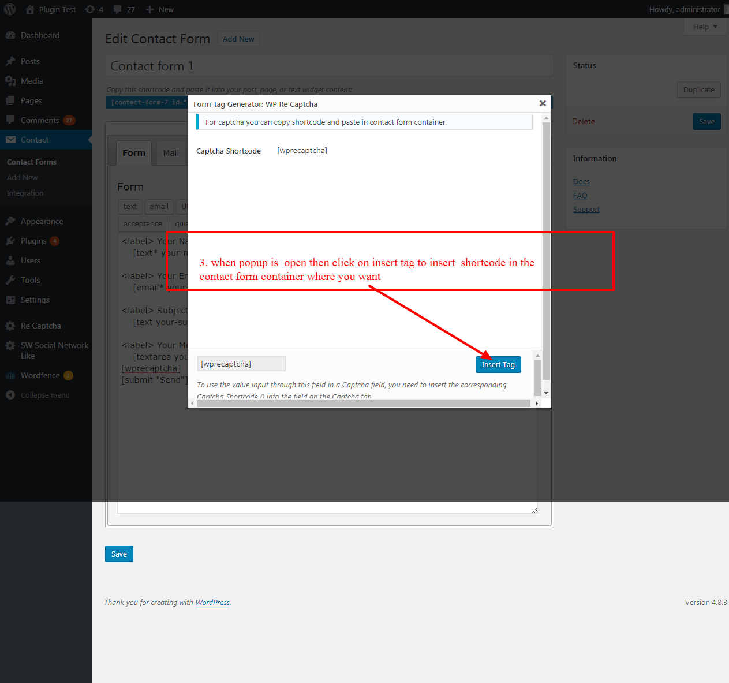Click the Contact envelope icon
Viewport: 729px width, 683px height.
pos(10,140)
